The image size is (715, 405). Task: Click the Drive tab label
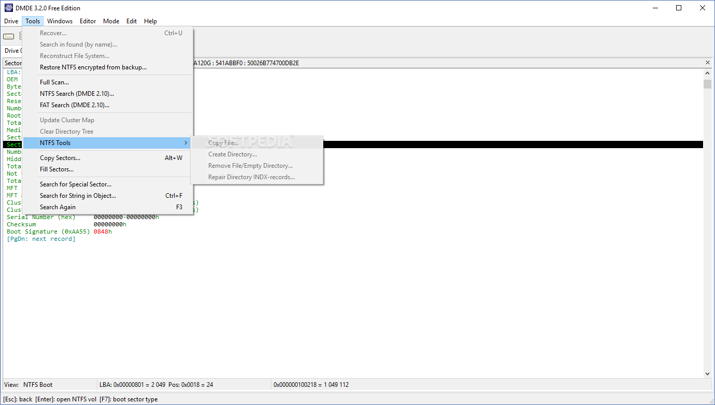click(x=12, y=51)
